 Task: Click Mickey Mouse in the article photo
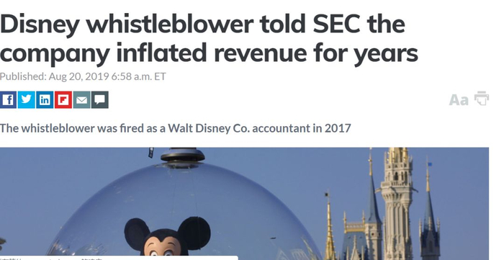167,238
